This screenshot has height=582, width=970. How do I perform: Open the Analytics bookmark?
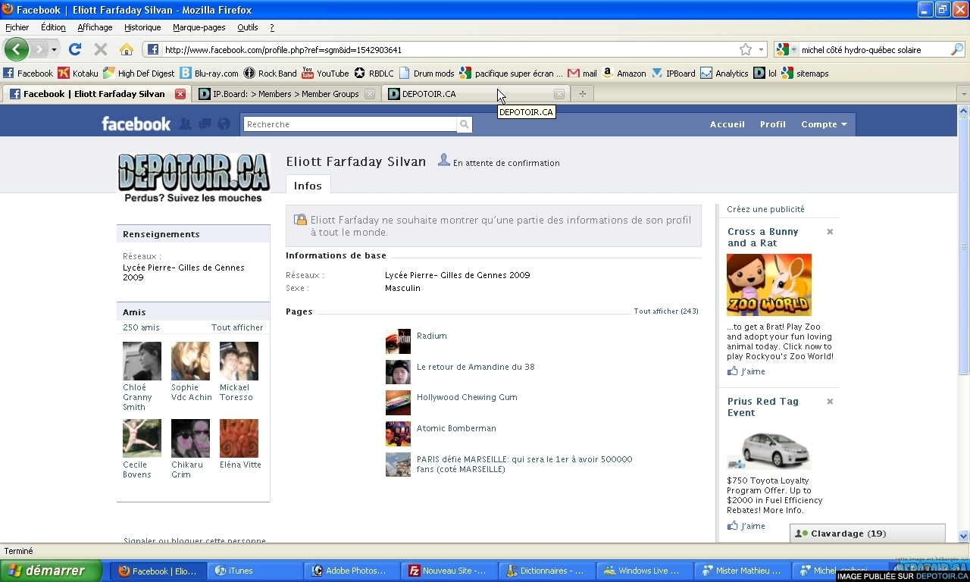[724, 74]
